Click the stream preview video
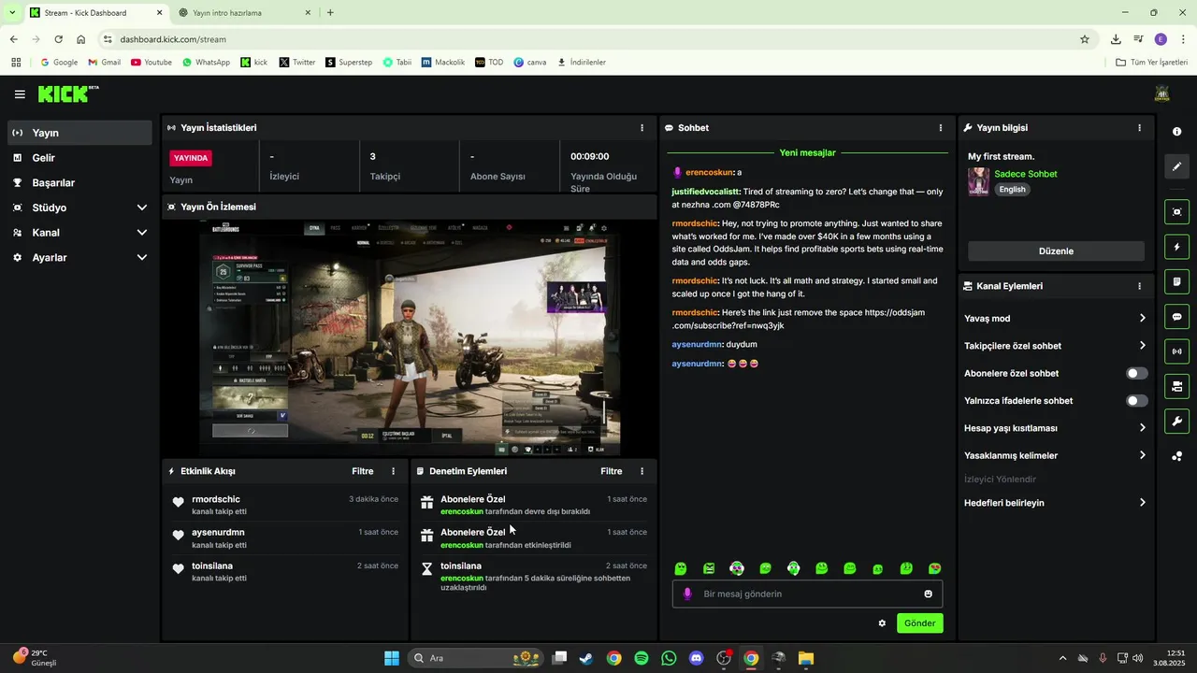The image size is (1197, 673). [410, 338]
